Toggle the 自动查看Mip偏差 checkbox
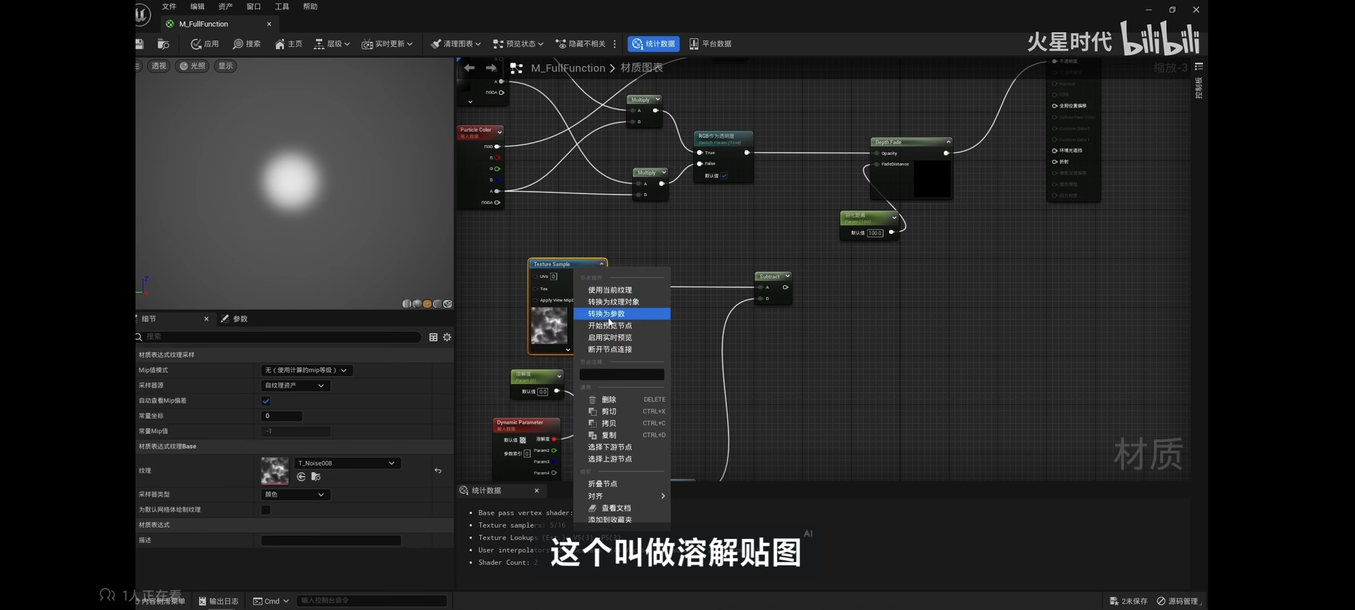This screenshot has height=610, width=1355. (x=266, y=401)
